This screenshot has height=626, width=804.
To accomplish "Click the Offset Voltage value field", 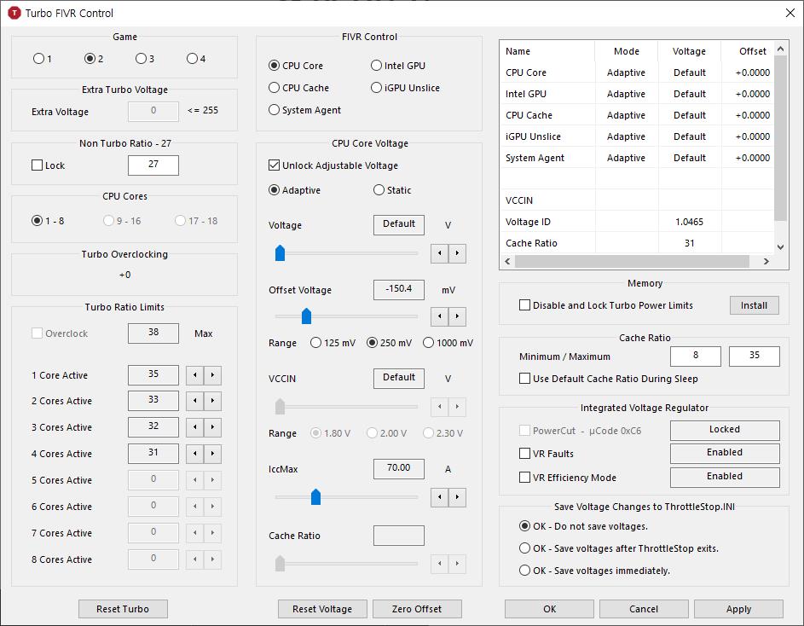I will (399, 290).
